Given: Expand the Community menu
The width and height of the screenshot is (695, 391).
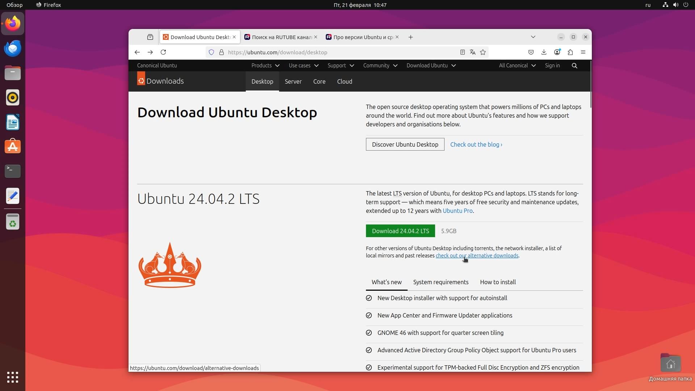Looking at the screenshot, I should pyautogui.click(x=380, y=66).
